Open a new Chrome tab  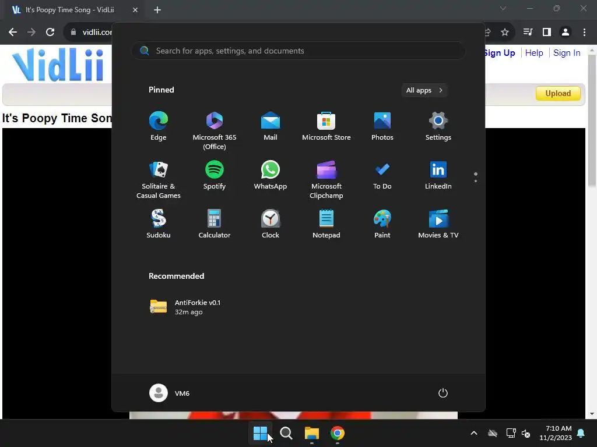point(157,10)
